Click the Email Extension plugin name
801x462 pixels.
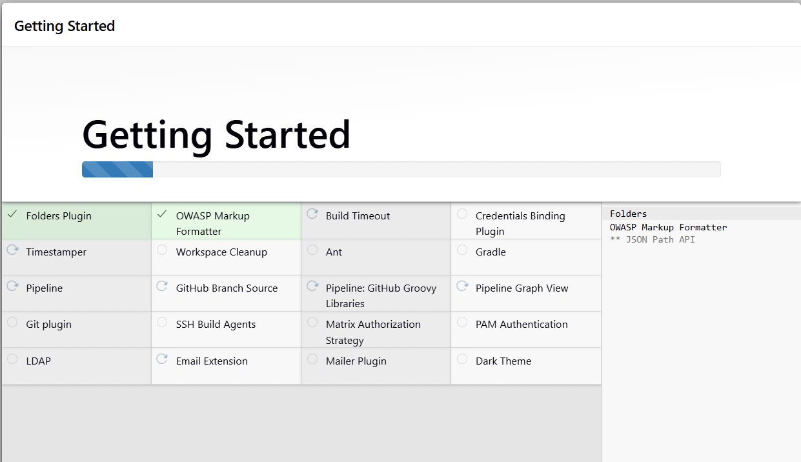212,361
